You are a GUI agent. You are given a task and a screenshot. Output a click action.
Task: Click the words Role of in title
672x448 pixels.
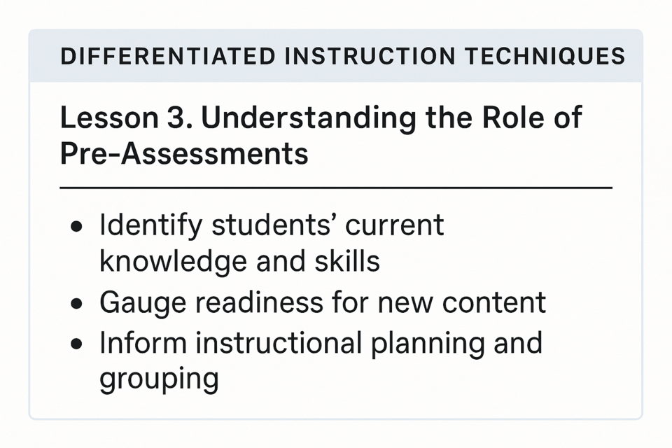532,117
